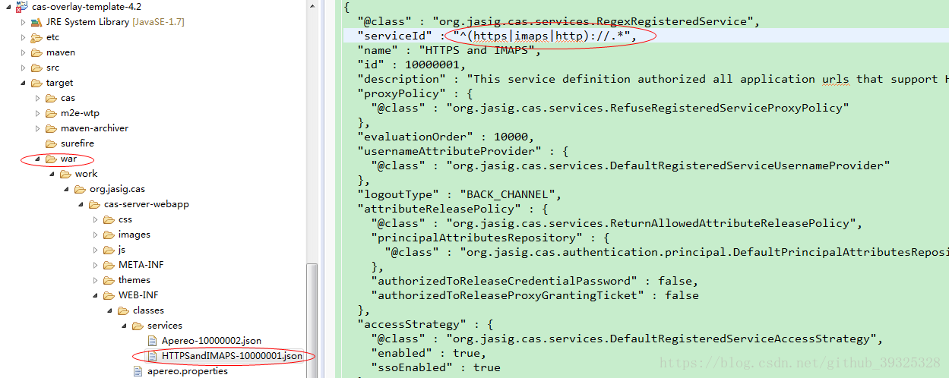Expand the themes folder arrow
The width and height of the screenshot is (949, 378).
[96, 280]
